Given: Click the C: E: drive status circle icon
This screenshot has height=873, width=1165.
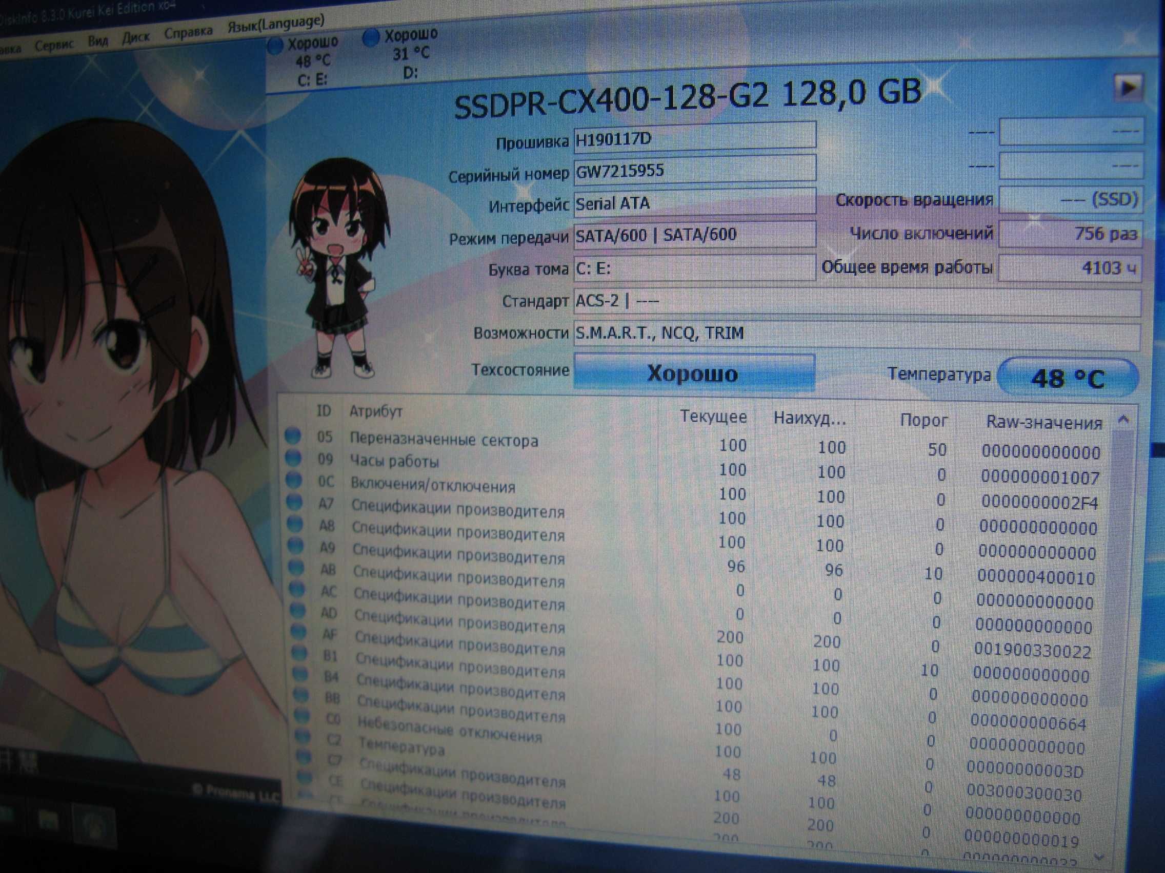Looking at the screenshot, I should click(x=275, y=46).
